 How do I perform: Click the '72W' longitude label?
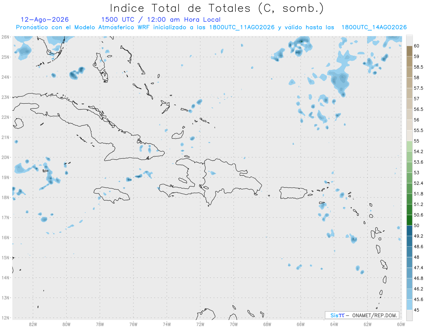click(x=200, y=324)
